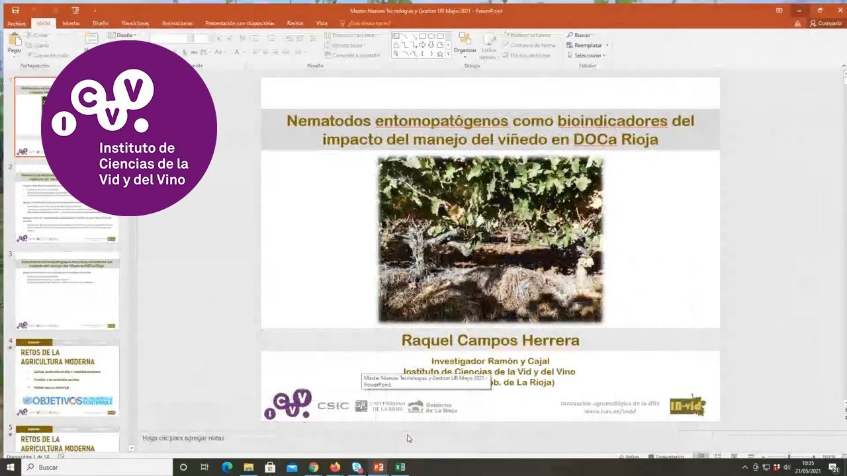
Task: Open Microsoft Store from the taskbar
Action: pos(270,467)
